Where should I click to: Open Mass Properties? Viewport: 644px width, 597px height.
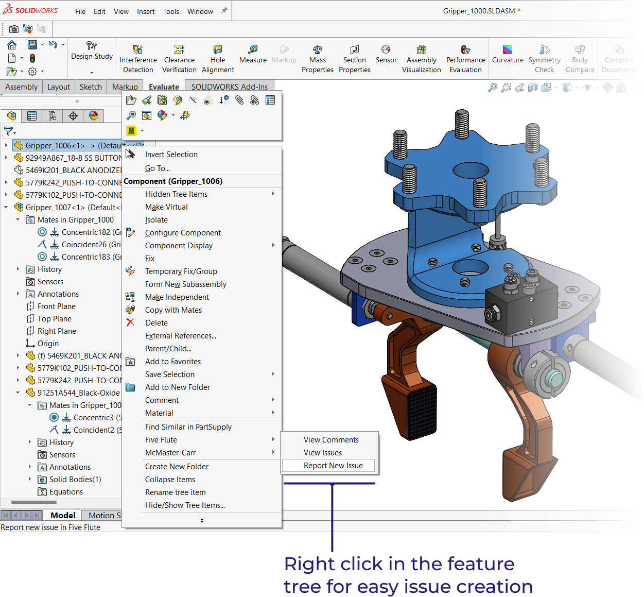point(318,59)
